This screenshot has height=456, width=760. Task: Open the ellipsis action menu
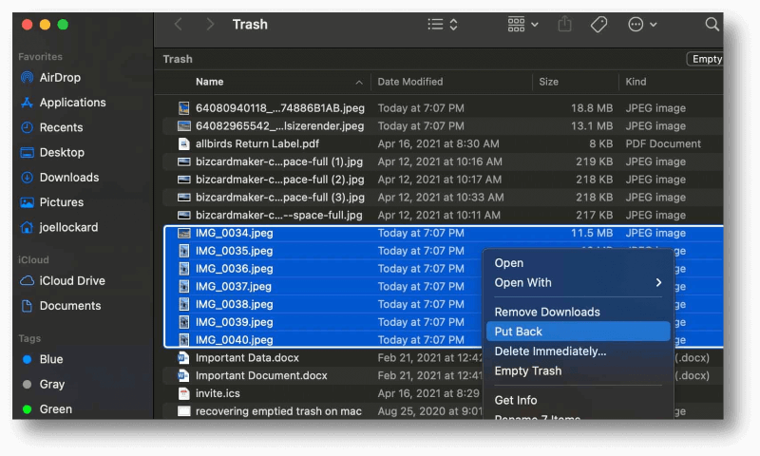pyautogui.click(x=642, y=25)
